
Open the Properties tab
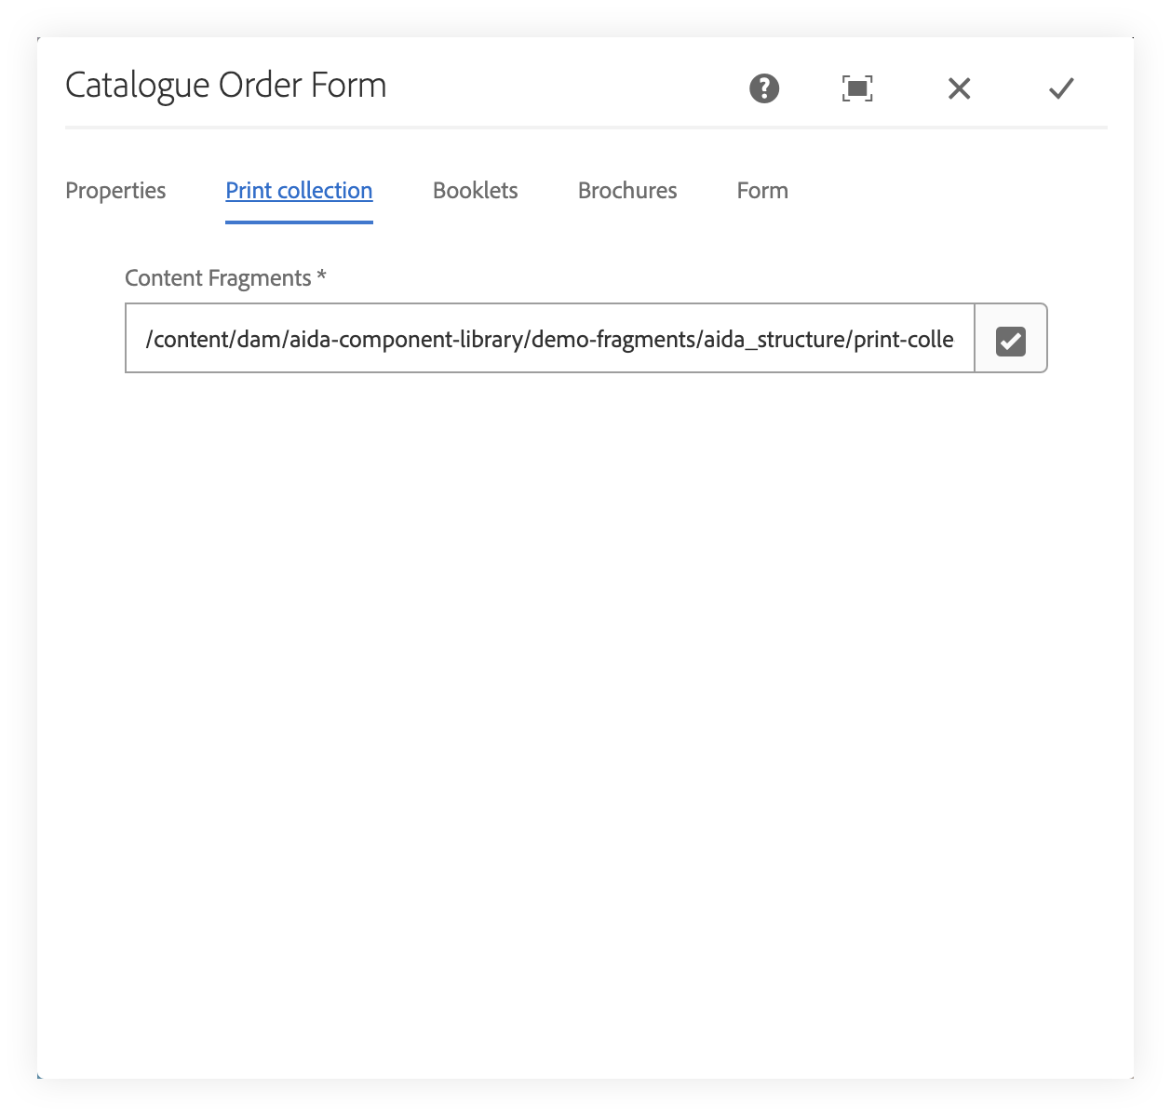[x=115, y=190]
